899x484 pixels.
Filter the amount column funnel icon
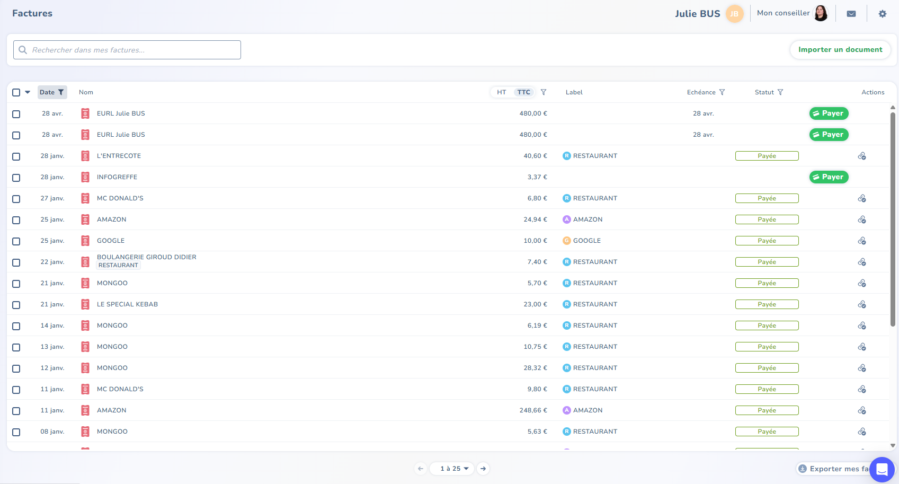coord(544,92)
